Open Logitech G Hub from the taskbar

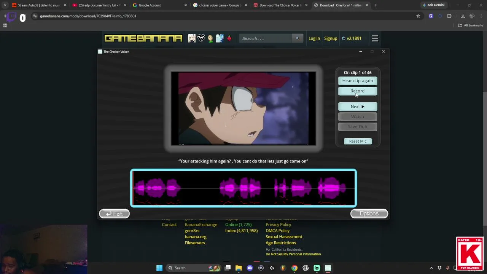pos(272,268)
